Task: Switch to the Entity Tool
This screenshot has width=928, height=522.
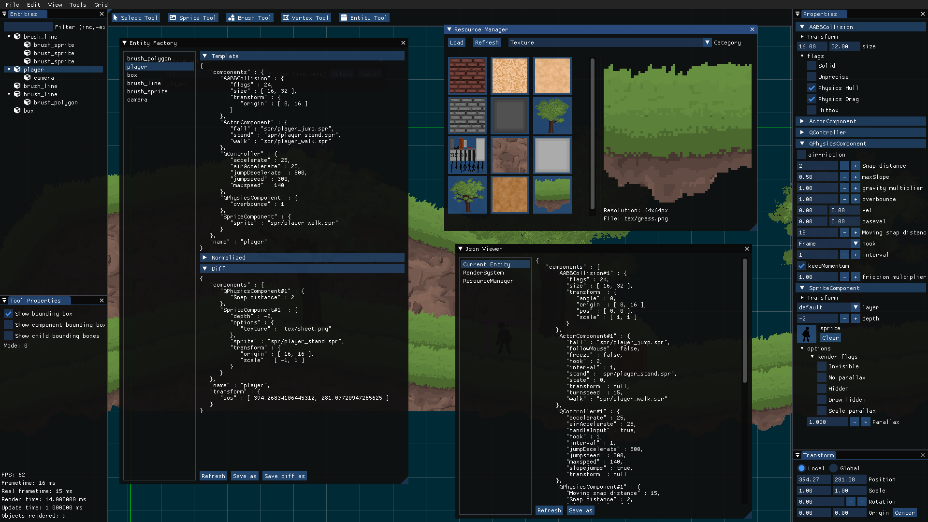Action: point(364,18)
